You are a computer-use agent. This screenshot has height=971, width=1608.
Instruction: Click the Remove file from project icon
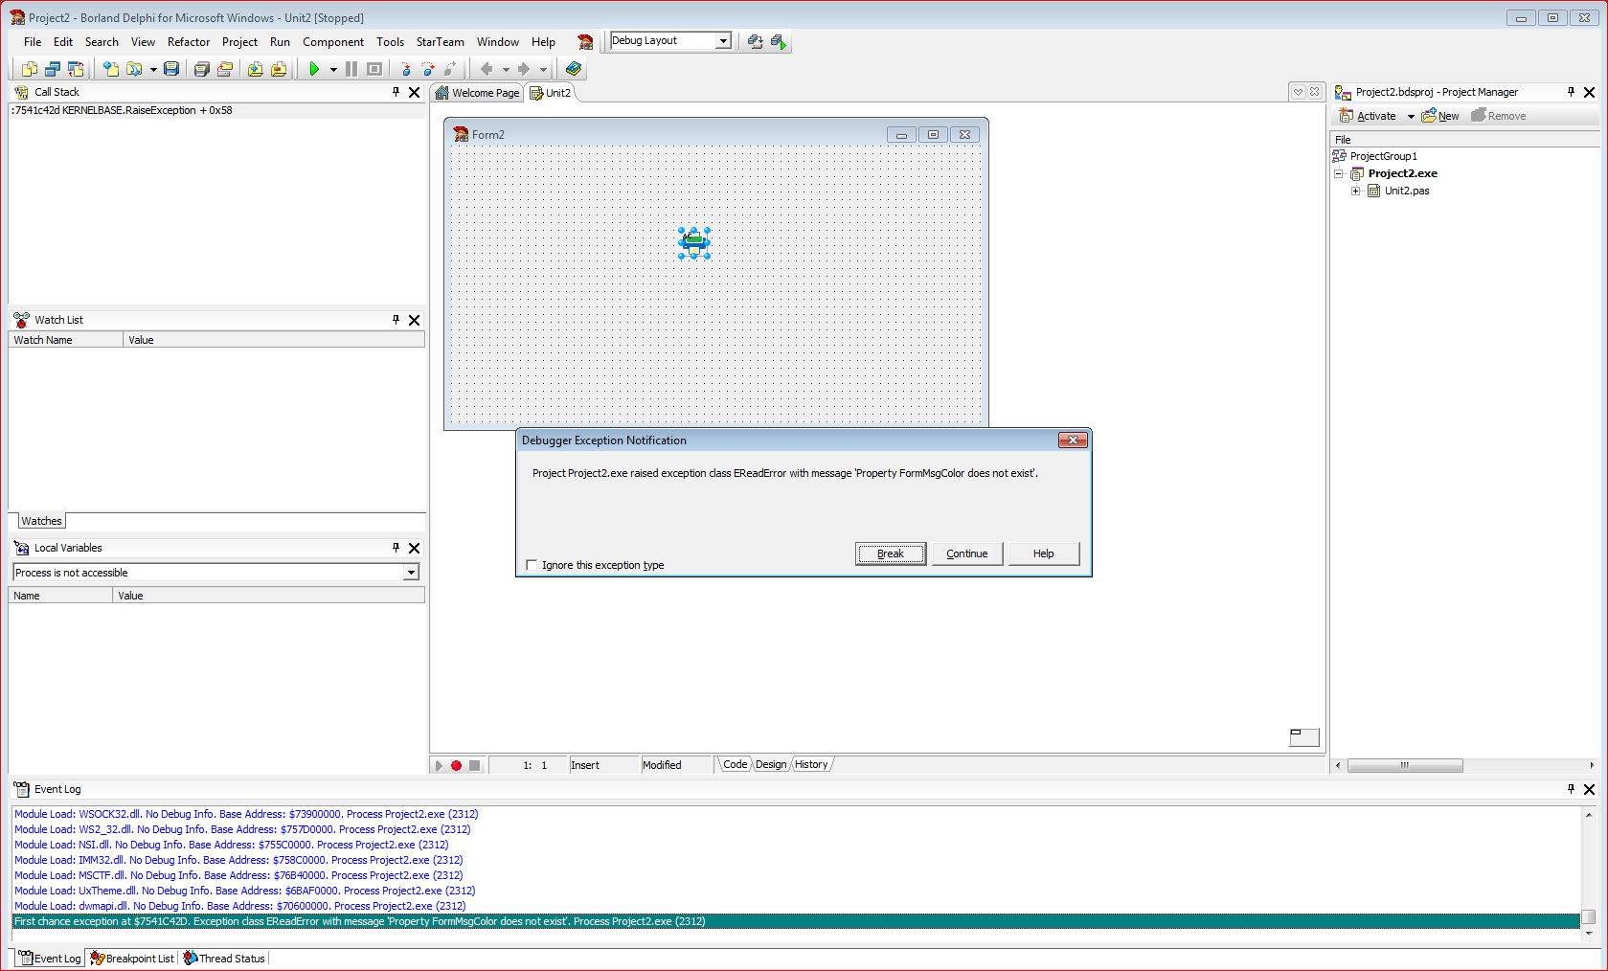coord(279,69)
